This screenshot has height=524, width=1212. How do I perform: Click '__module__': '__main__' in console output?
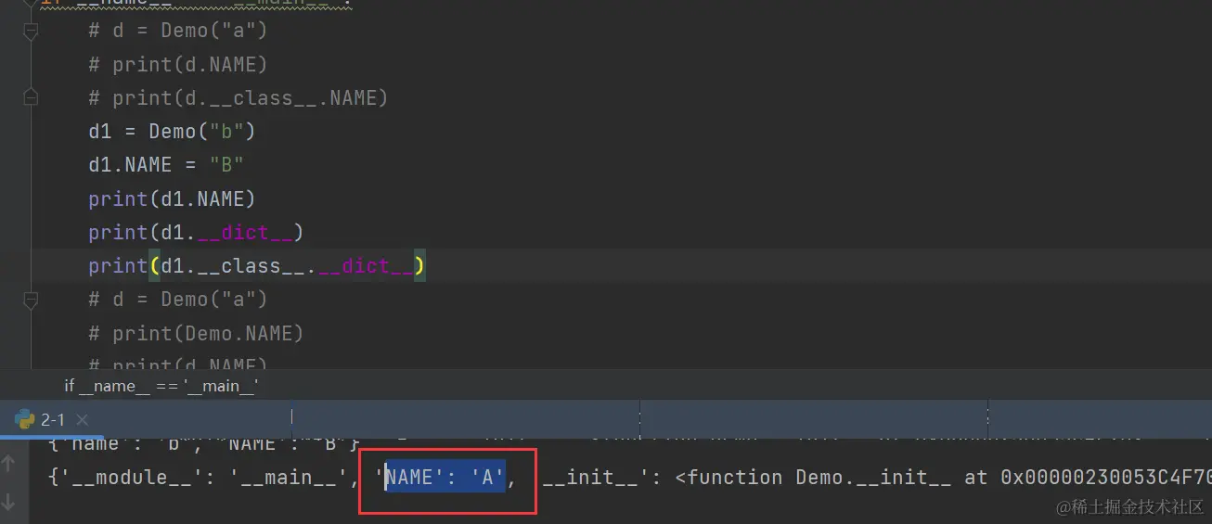204,478
